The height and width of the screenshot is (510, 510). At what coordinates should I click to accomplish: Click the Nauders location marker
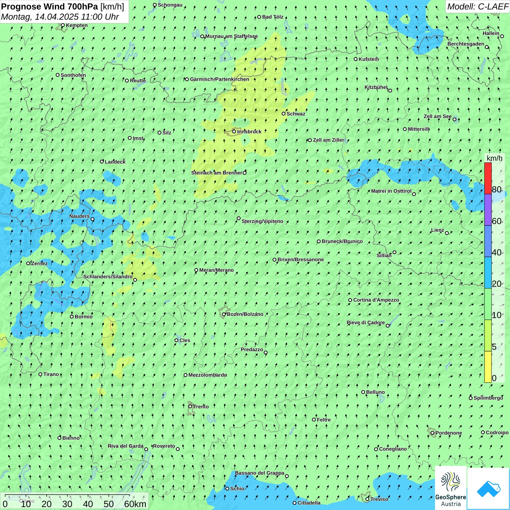pyautogui.click(x=93, y=219)
